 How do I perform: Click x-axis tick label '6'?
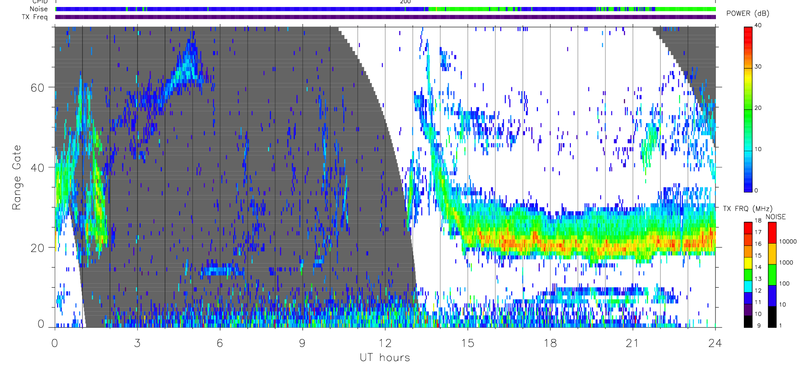pyautogui.click(x=220, y=343)
